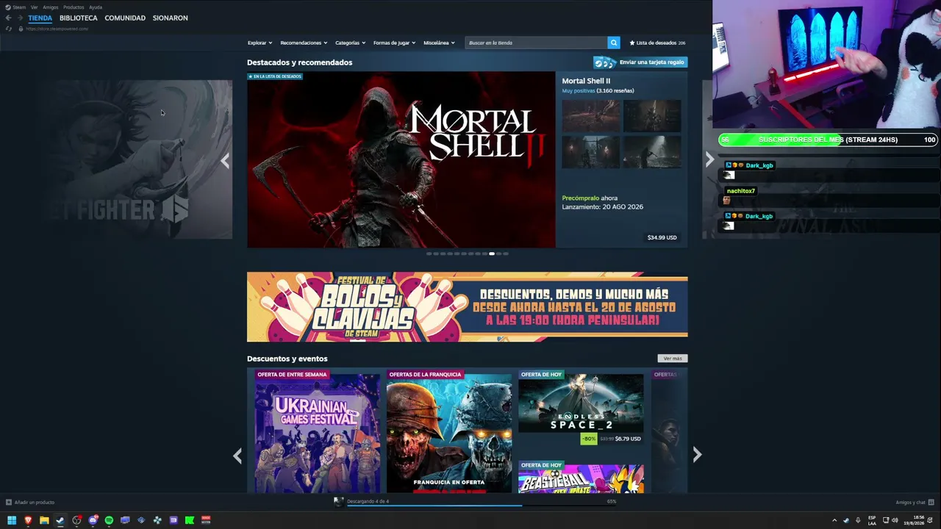Click the downloading game icon in status bar
The image size is (941, 529).
[338, 502]
